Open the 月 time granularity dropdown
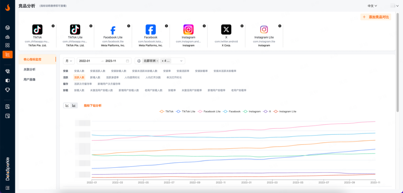 (69, 61)
